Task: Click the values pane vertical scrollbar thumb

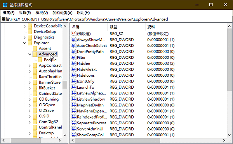Action: (229, 60)
